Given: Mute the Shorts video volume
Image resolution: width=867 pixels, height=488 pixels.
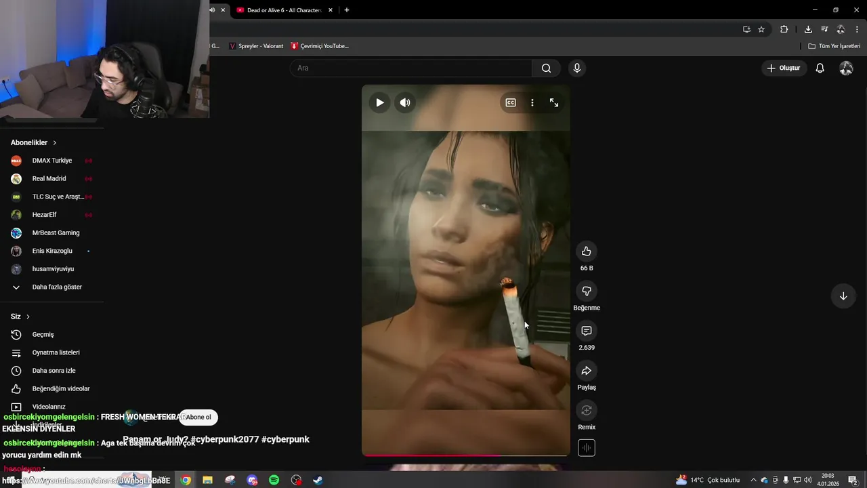Looking at the screenshot, I should click(x=405, y=103).
